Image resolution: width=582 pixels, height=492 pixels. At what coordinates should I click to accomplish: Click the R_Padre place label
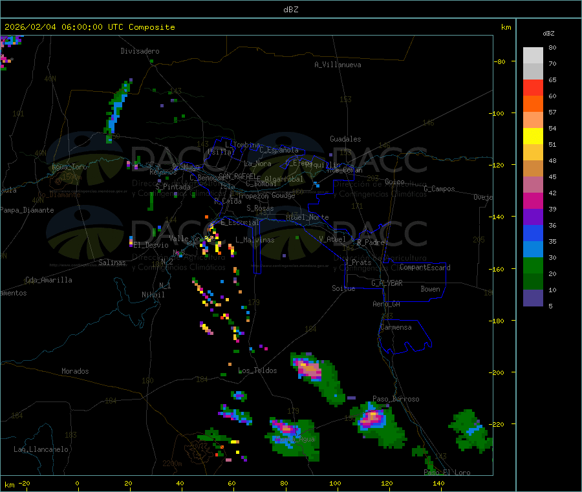click(x=371, y=242)
